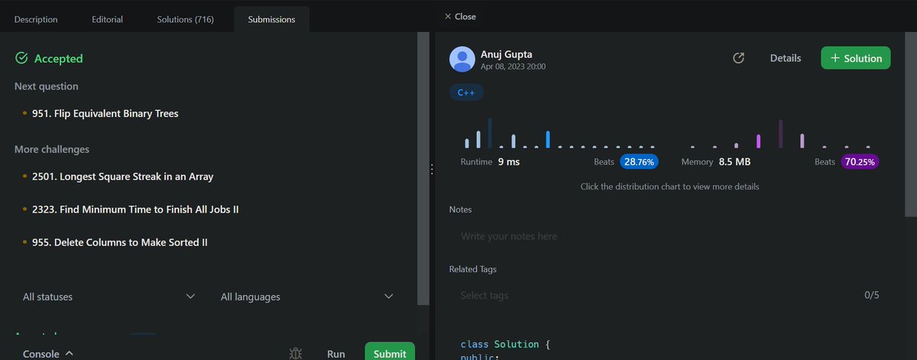The height and width of the screenshot is (360, 917).
Task: Click the class Solution code line
Action: coord(505,344)
